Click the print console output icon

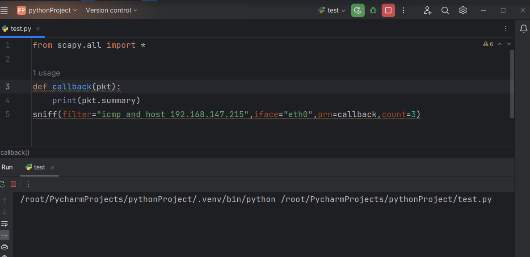(x=4, y=247)
